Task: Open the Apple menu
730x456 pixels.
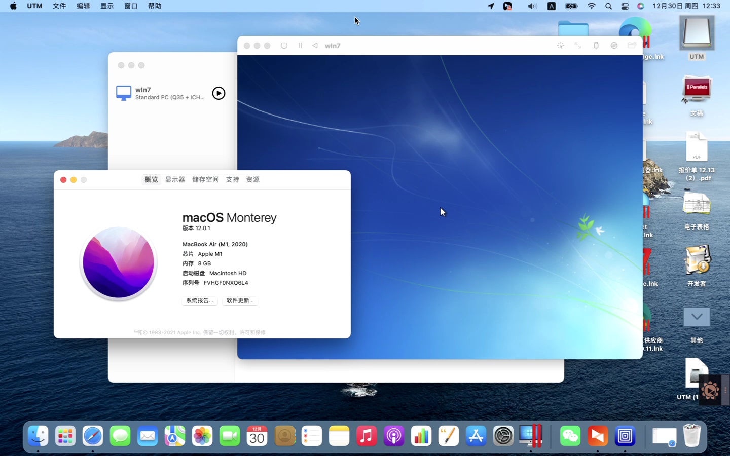Action: coord(13,6)
